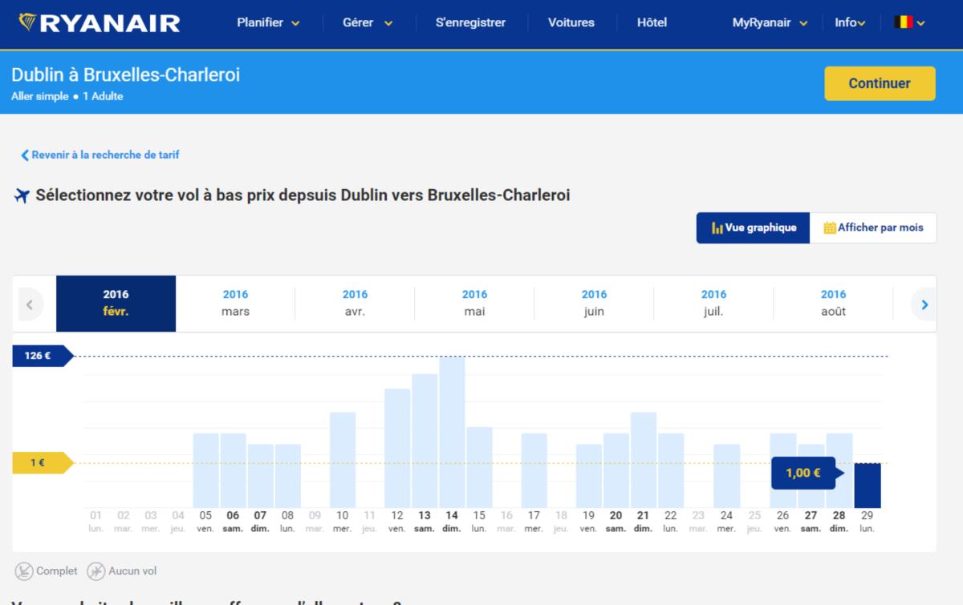Open the Voitures menu item

[x=571, y=22]
